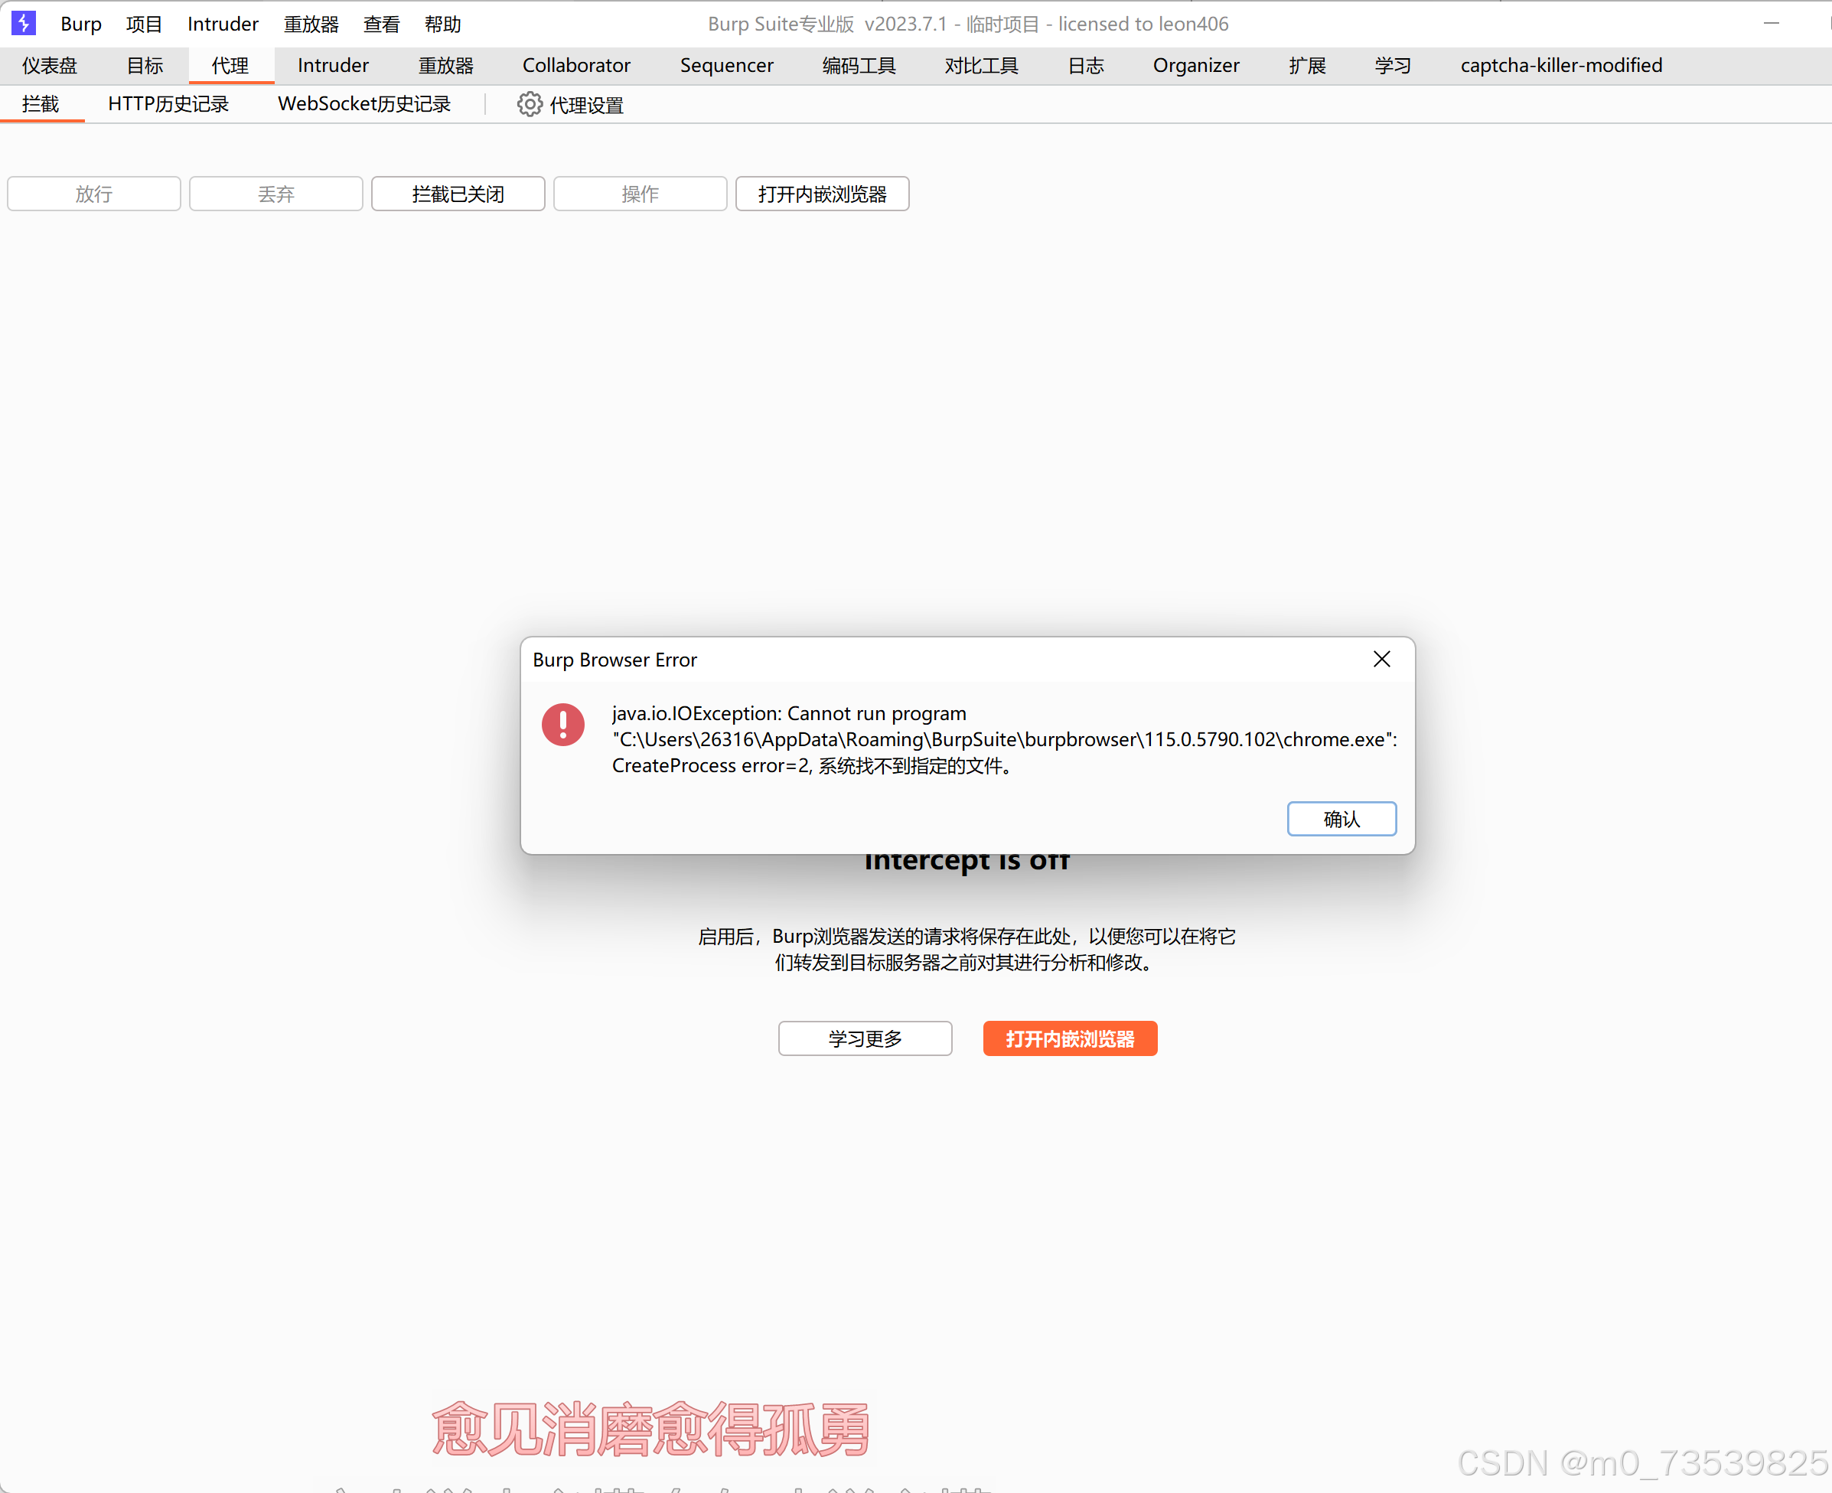The width and height of the screenshot is (1832, 1493).
Task: Open the Organizer tab
Action: (1195, 65)
